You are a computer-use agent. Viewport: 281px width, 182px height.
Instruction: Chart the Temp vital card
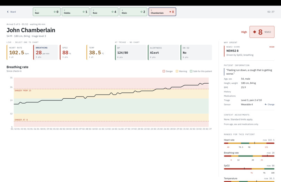click(x=99, y=52)
